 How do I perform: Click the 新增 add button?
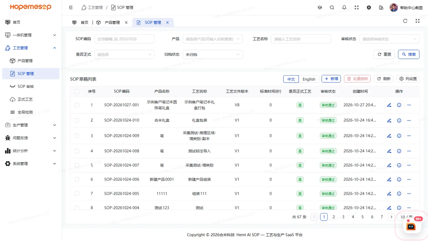point(331,79)
